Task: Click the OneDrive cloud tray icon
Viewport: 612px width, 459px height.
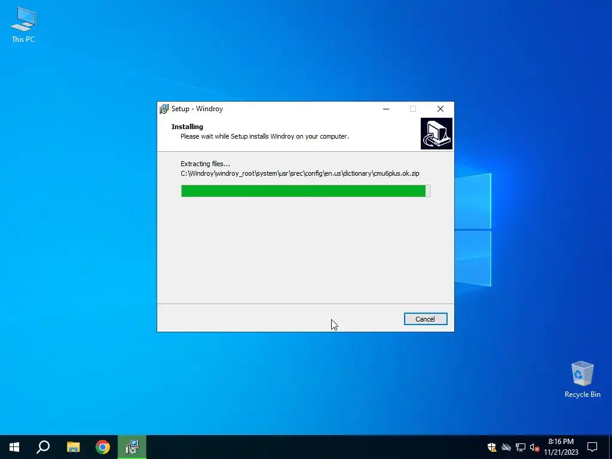Action: [506, 447]
